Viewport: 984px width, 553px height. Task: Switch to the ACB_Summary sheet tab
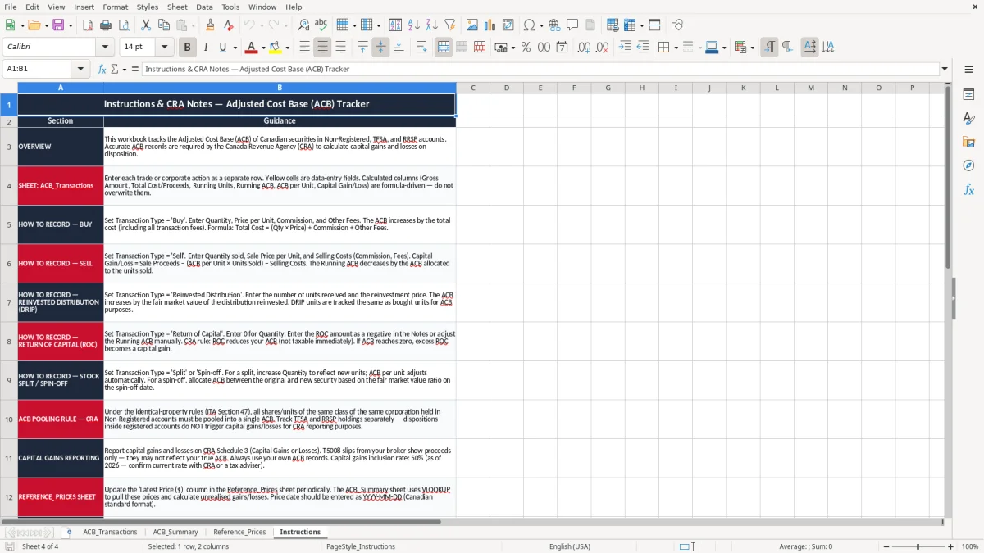click(175, 532)
